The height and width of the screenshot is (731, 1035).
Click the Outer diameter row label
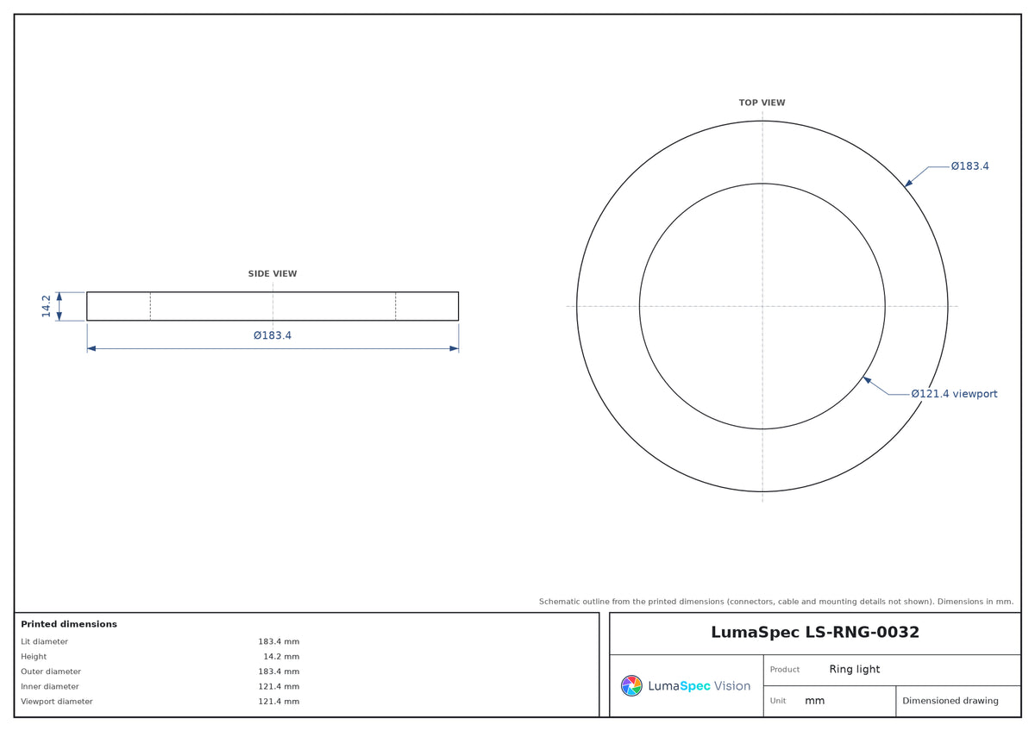[x=51, y=672]
